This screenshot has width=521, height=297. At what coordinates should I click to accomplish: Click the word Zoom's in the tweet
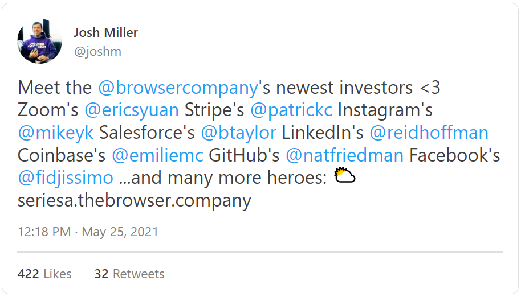(49, 110)
